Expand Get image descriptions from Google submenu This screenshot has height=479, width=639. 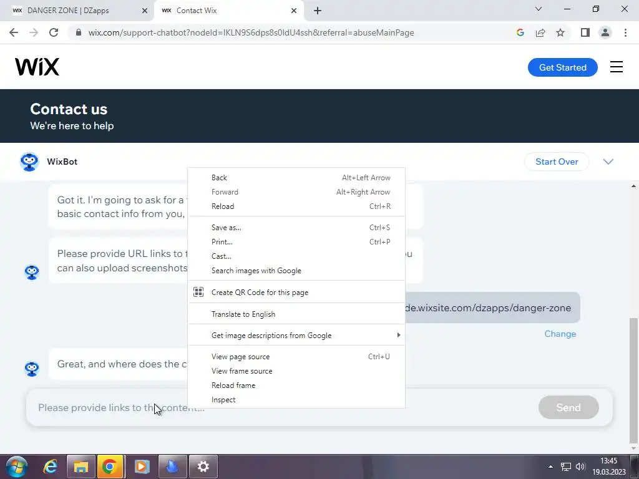pyautogui.click(x=296, y=335)
